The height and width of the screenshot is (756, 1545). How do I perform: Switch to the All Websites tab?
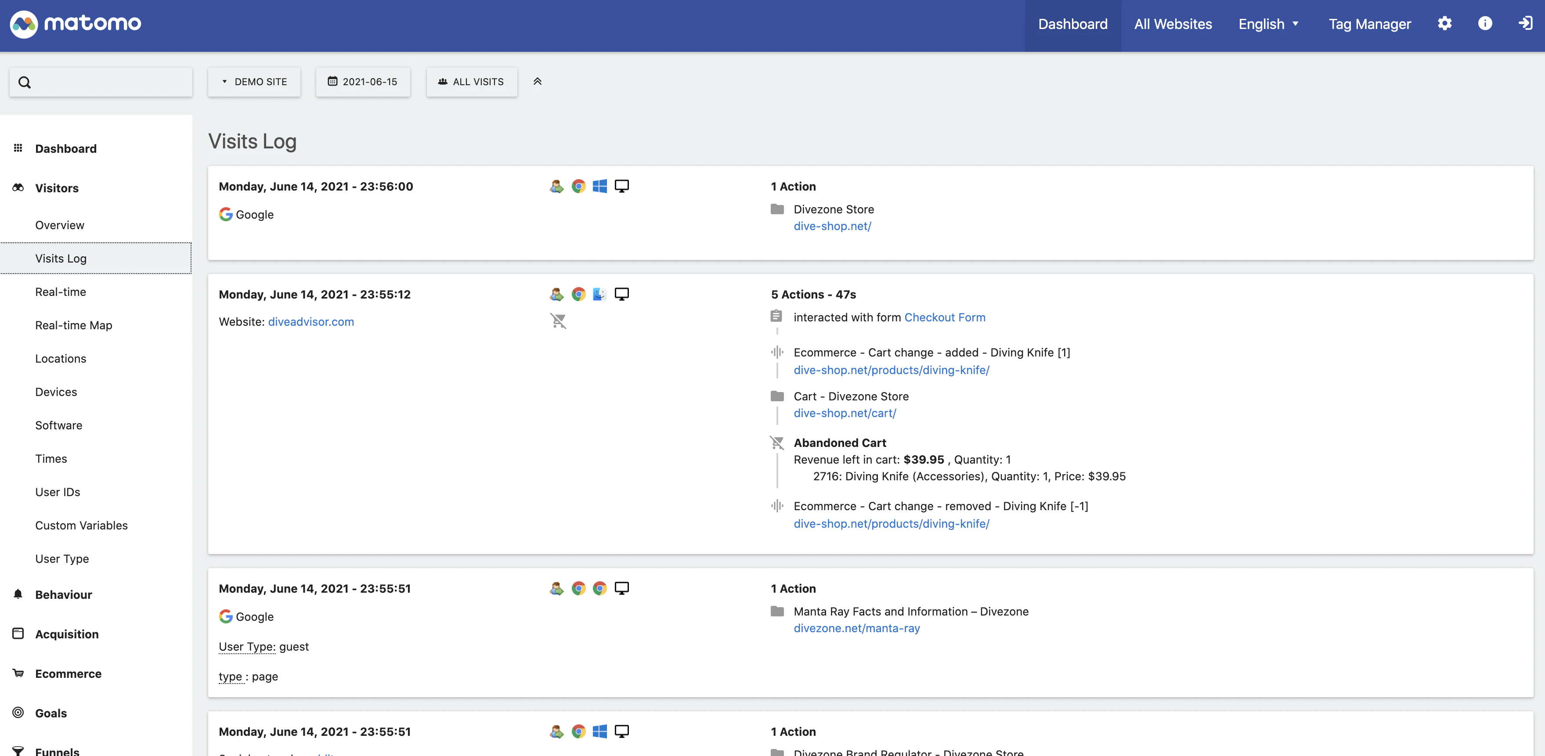pyautogui.click(x=1173, y=24)
